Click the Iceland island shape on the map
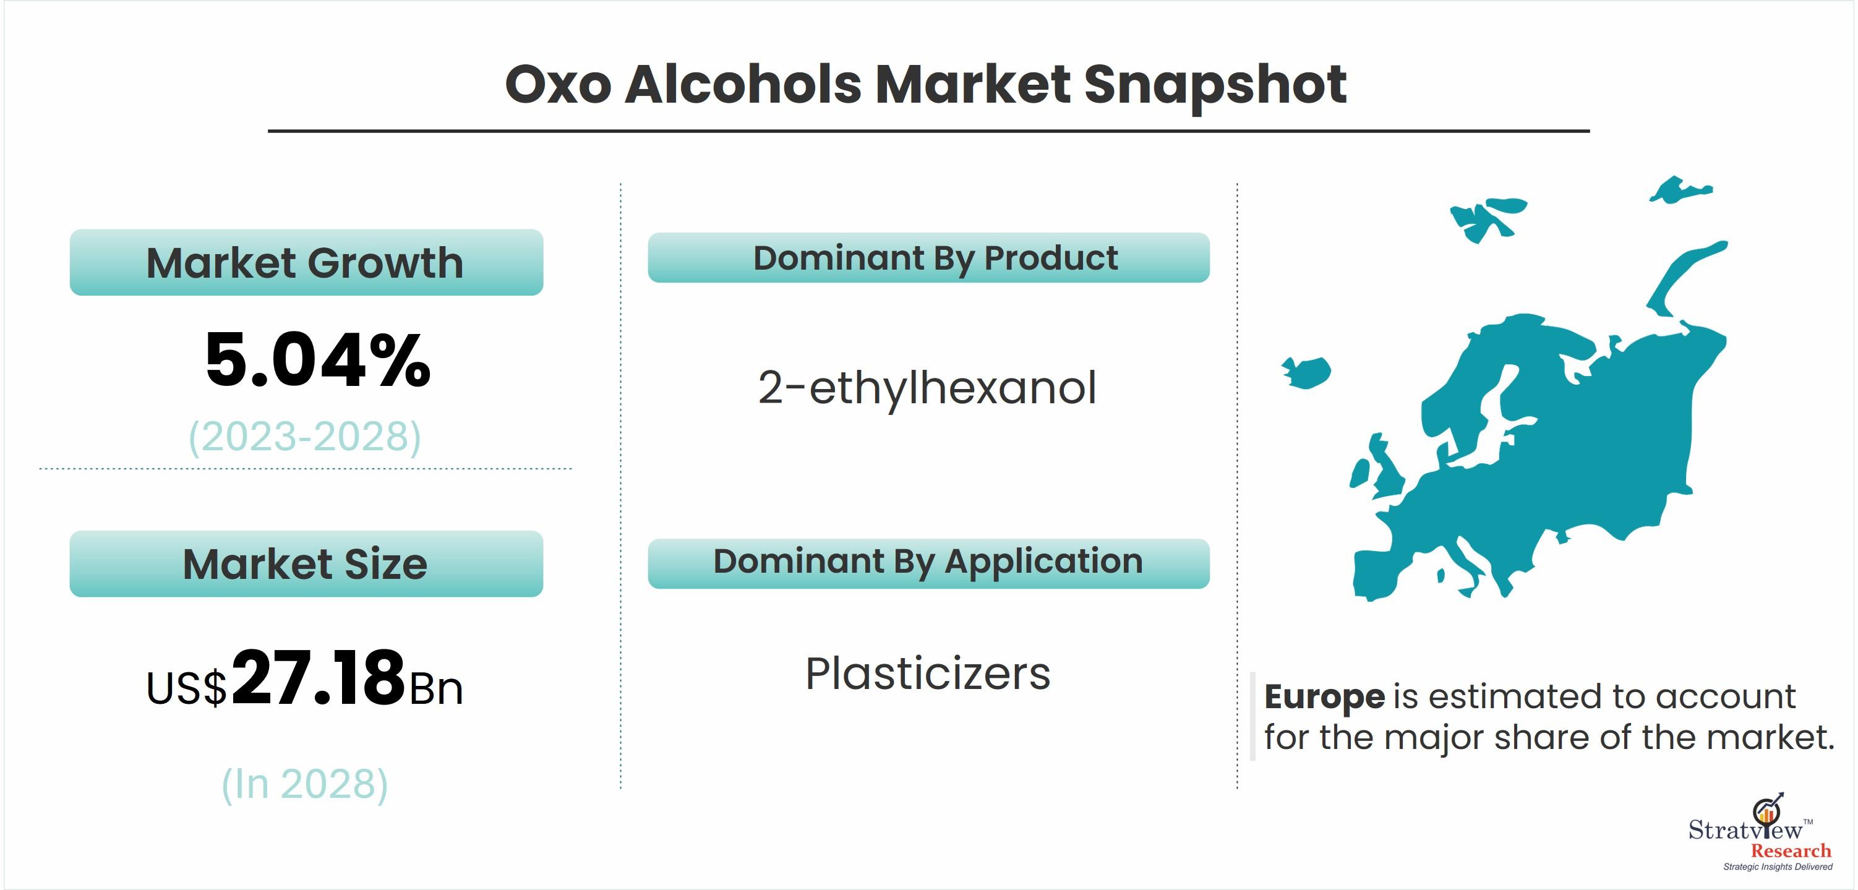Image resolution: width=1858 pixels, height=890 pixels. point(1306,372)
